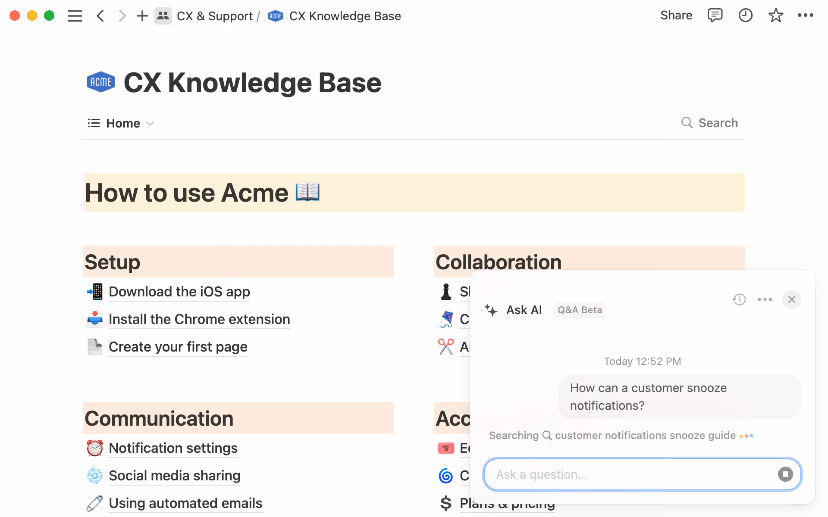
Task: Navigate to CX & Support breadcrumb
Action: pos(215,16)
